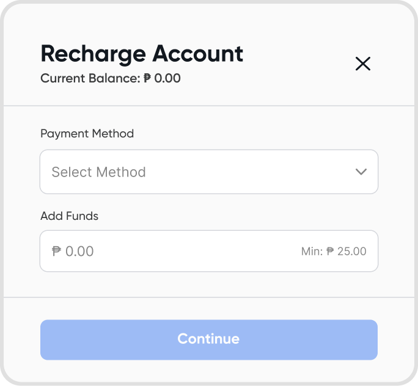The height and width of the screenshot is (386, 418).
Task: Click the Recharge Account heading
Action: click(x=142, y=54)
